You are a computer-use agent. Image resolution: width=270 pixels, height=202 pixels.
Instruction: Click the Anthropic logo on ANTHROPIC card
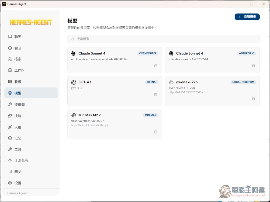click(x=171, y=53)
